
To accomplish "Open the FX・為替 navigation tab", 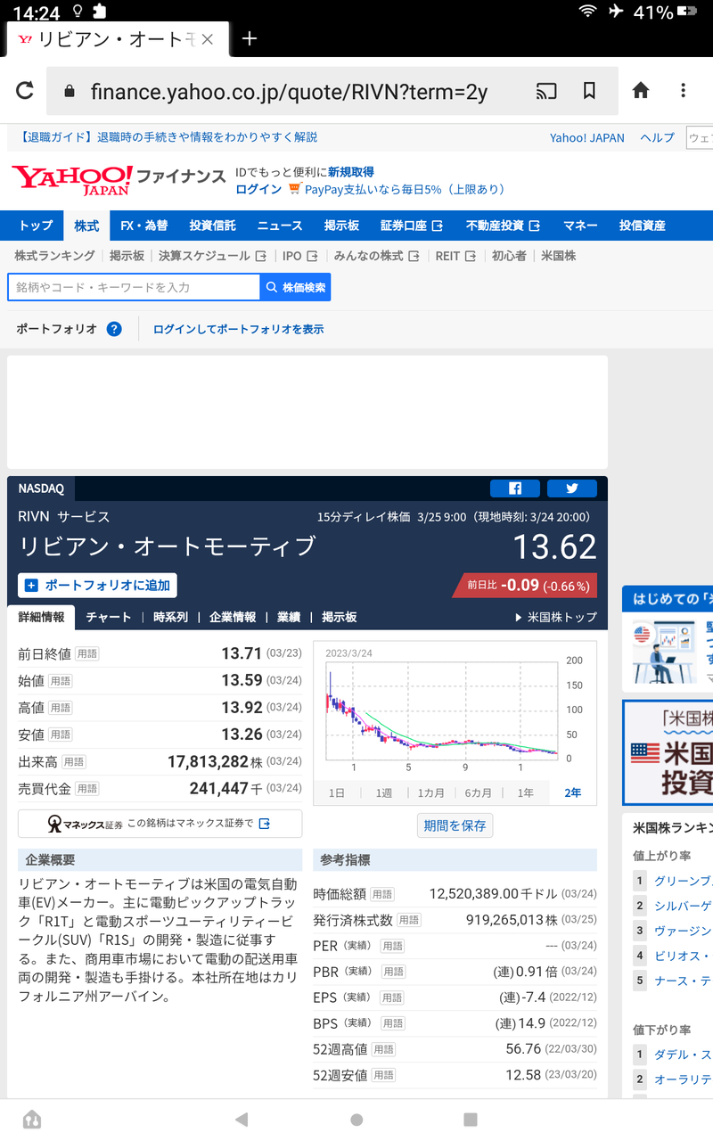I will (143, 226).
